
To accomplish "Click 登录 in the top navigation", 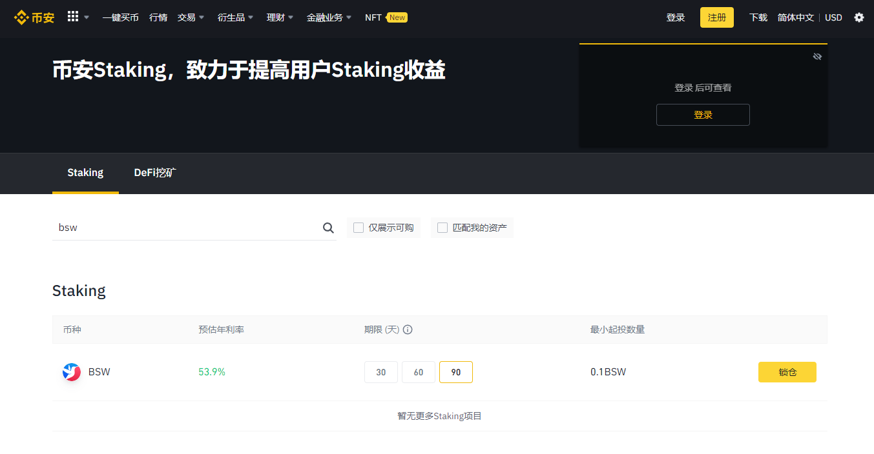I will (676, 17).
